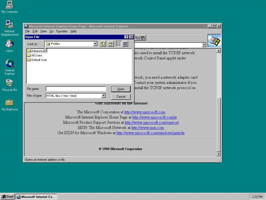This screenshot has height=200, width=266.
Task: Click the Open button
Action: [x=121, y=89]
